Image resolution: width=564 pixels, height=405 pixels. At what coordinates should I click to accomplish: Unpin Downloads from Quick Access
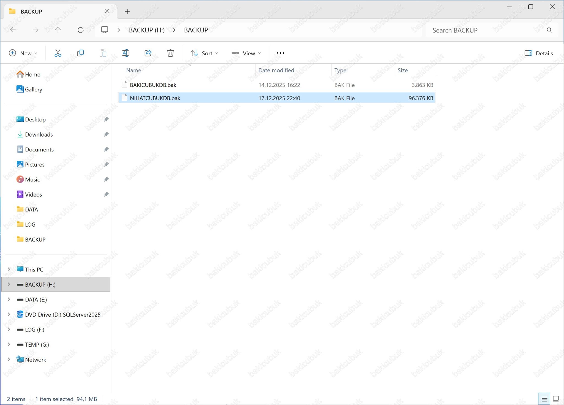106,134
